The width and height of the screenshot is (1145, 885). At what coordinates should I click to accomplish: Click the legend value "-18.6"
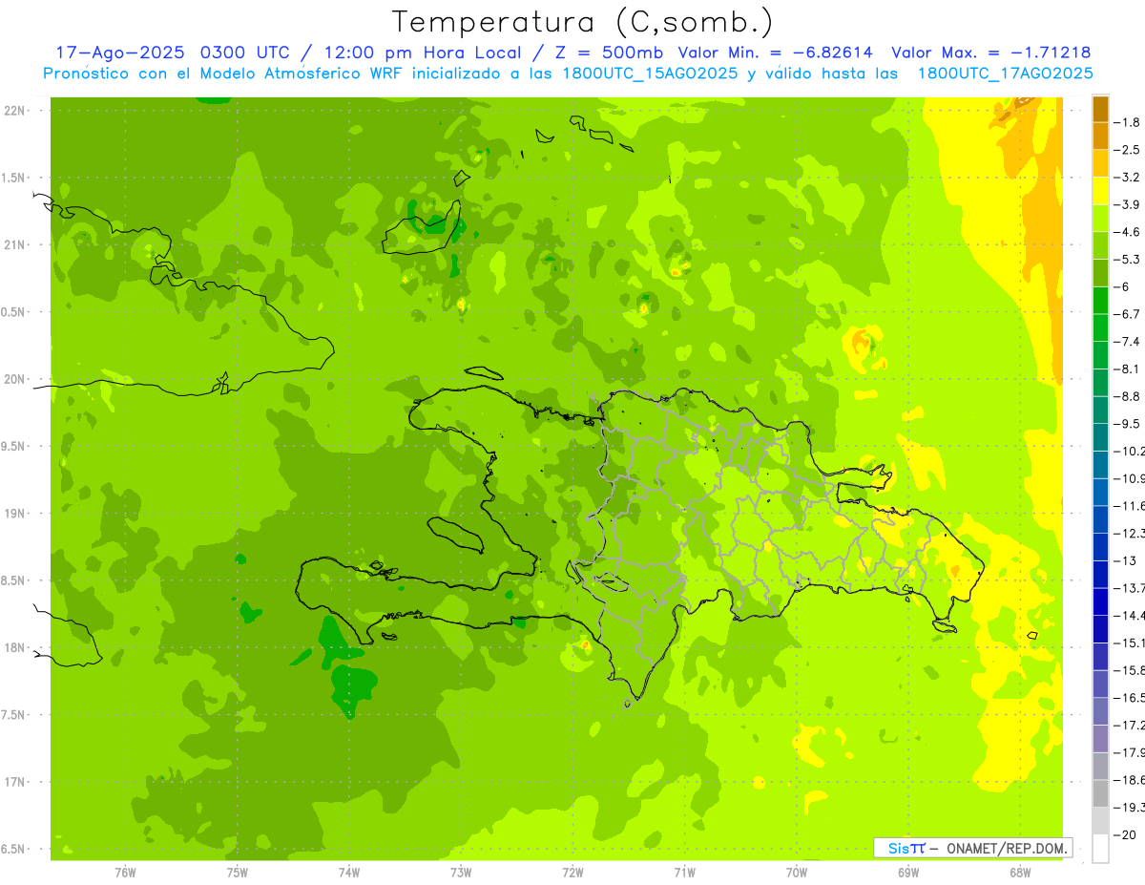(x=1130, y=780)
